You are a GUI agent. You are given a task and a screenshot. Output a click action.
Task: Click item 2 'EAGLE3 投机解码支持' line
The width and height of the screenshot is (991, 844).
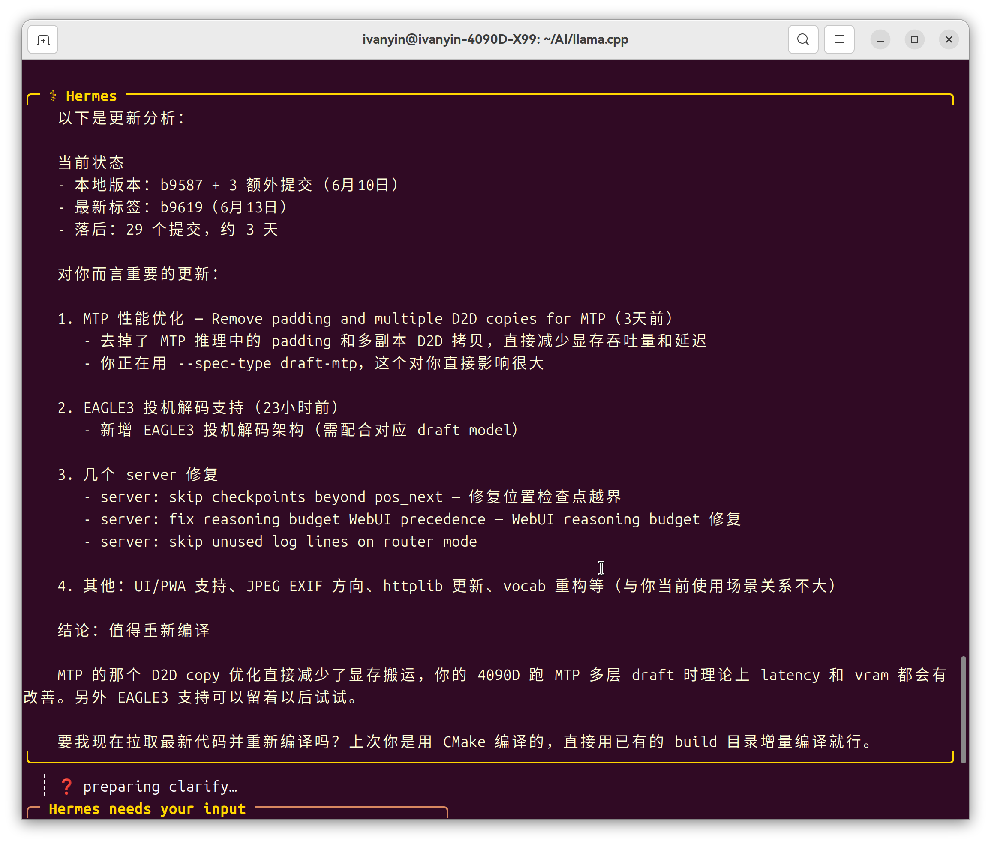point(198,408)
